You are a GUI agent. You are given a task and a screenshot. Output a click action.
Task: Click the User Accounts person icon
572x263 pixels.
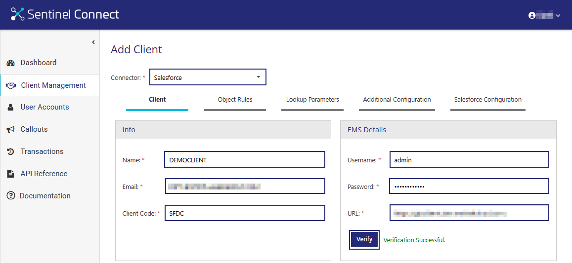point(10,108)
